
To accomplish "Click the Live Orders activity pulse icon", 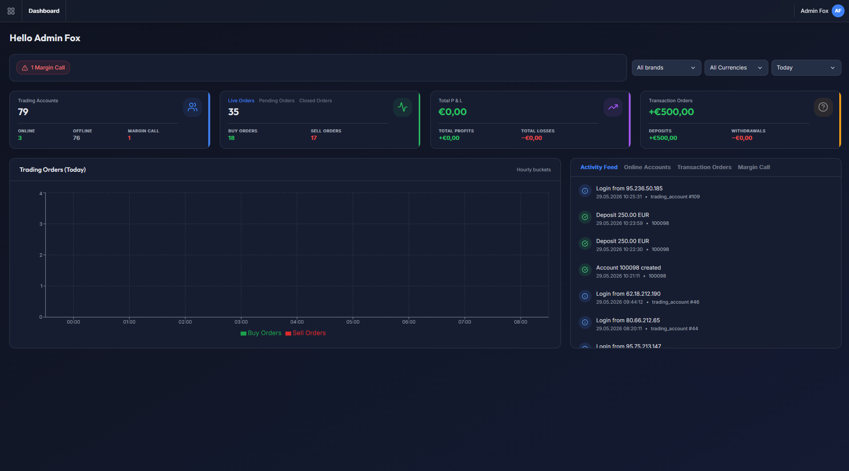I will pyautogui.click(x=402, y=107).
